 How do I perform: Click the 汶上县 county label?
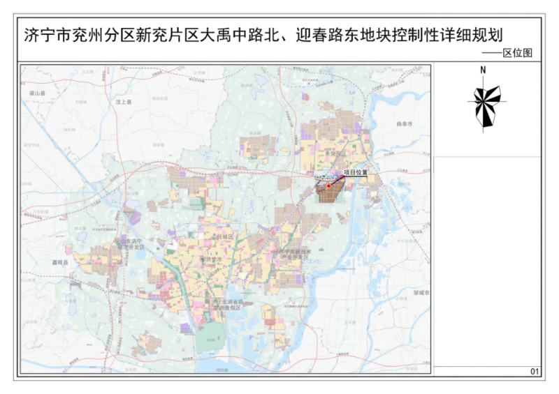click(124, 102)
